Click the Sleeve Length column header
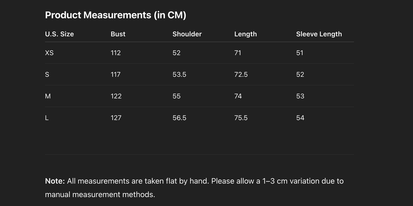This screenshot has height=206, width=413. pos(319,34)
